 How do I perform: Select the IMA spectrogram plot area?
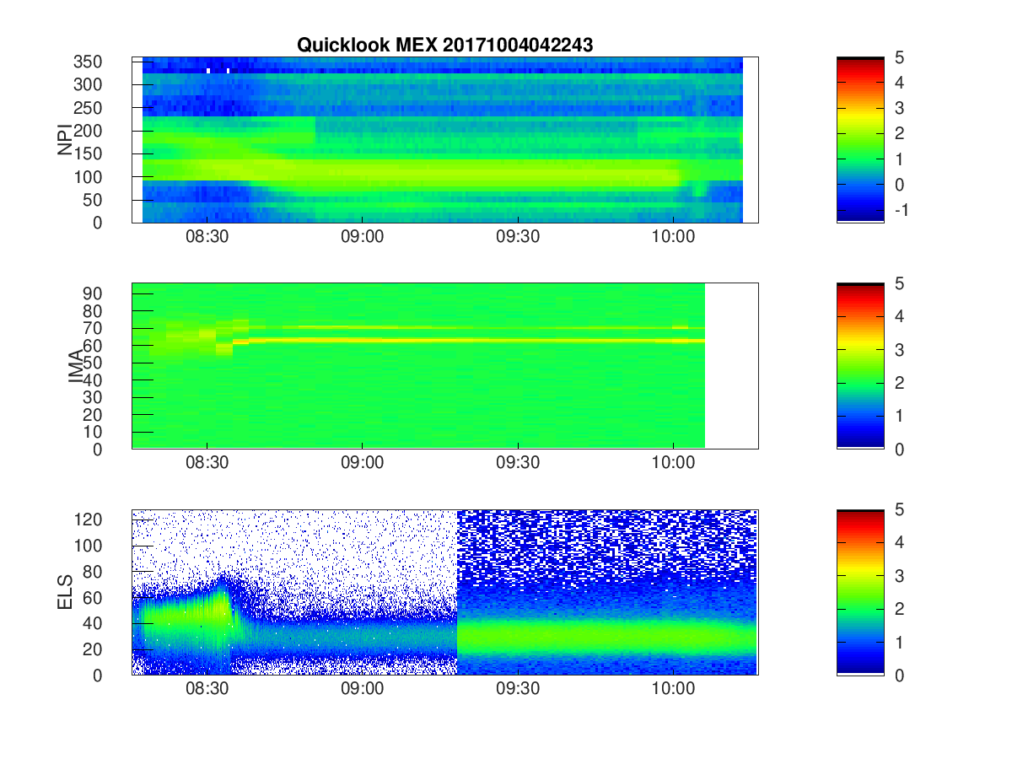[x=444, y=366]
